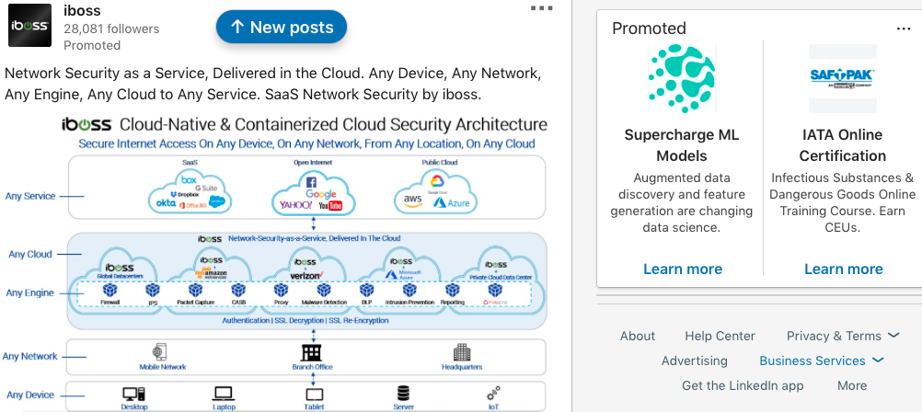Click the 'Any Cloud' diagram label

point(30,255)
